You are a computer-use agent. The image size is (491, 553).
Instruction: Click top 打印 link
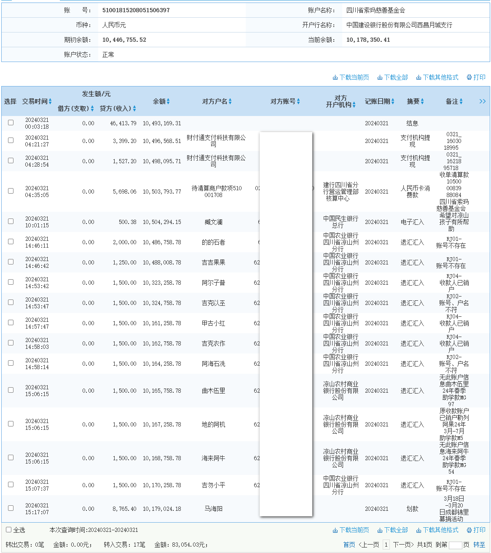[x=480, y=78]
